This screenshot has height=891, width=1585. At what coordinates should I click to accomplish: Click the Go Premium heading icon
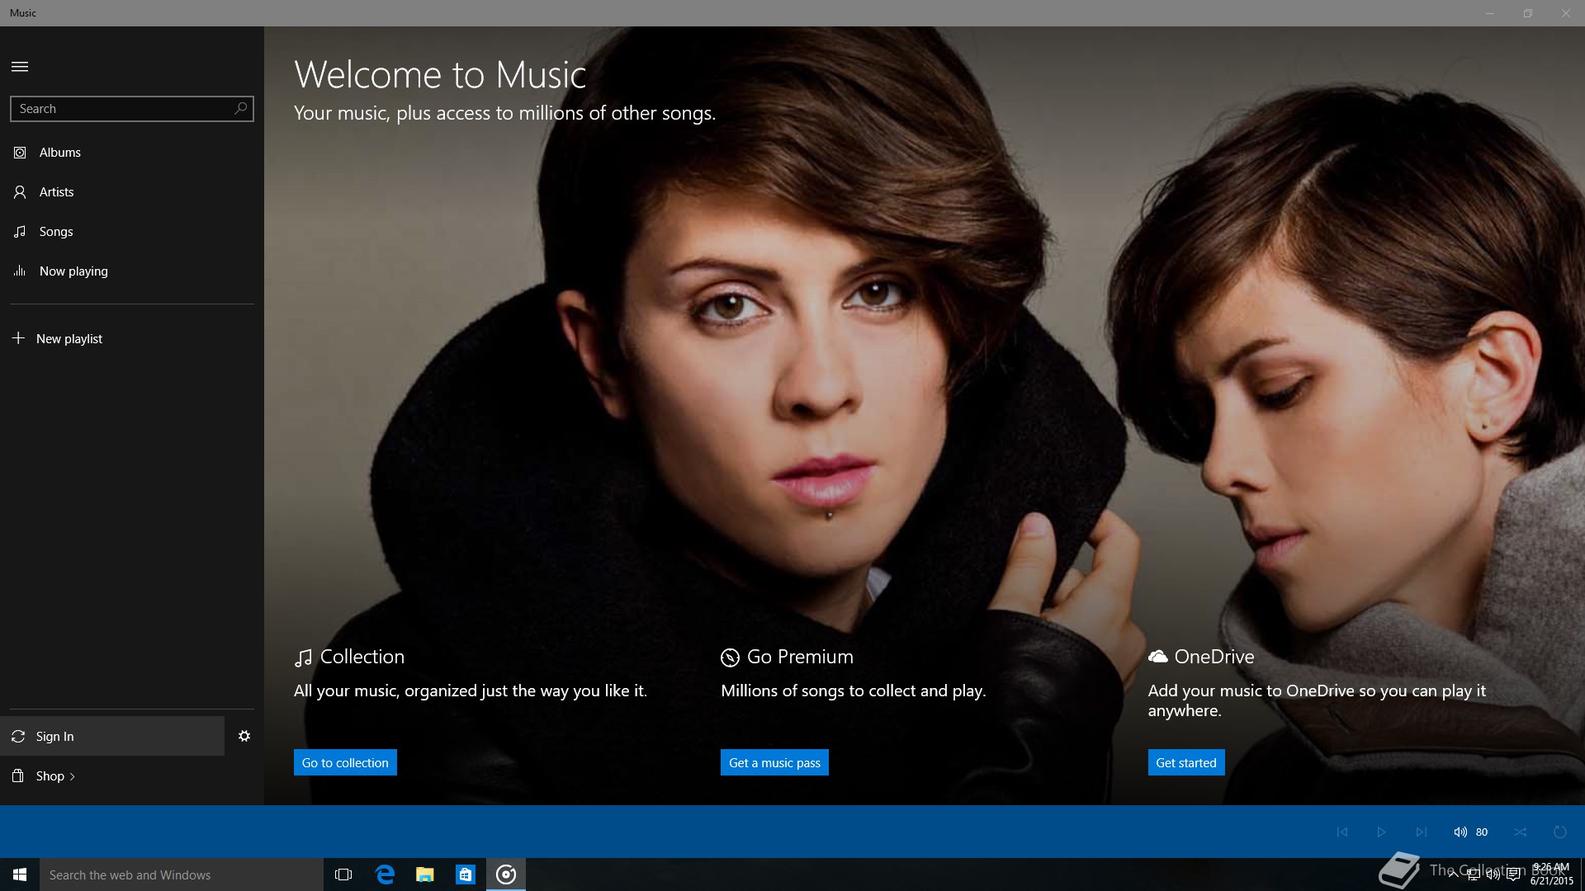pyautogui.click(x=730, y=658)
